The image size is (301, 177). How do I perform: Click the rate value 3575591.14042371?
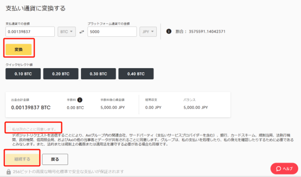[x=208, y=32]
